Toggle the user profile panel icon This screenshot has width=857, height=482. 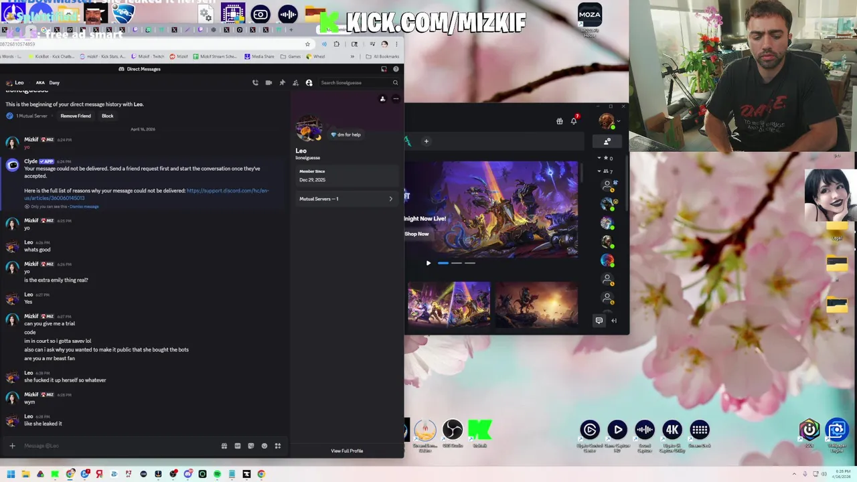point(309,82)
